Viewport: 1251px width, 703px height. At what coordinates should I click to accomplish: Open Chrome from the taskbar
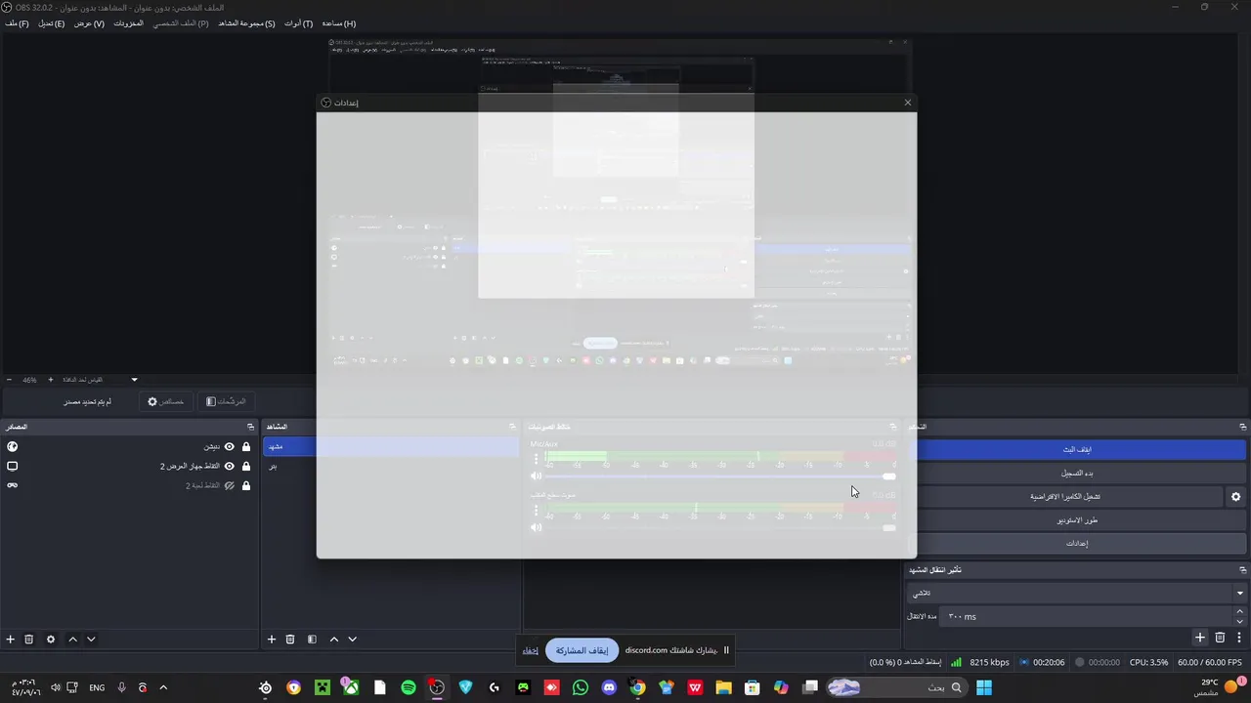pos(637,688)
